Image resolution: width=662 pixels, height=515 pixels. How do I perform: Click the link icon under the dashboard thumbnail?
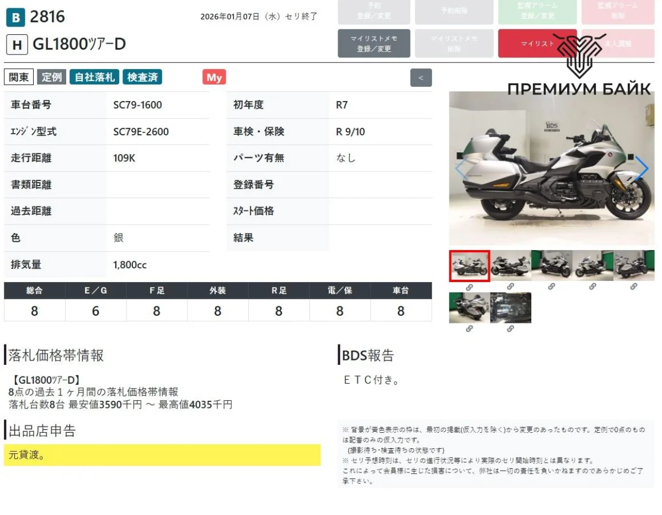(510, 329)
